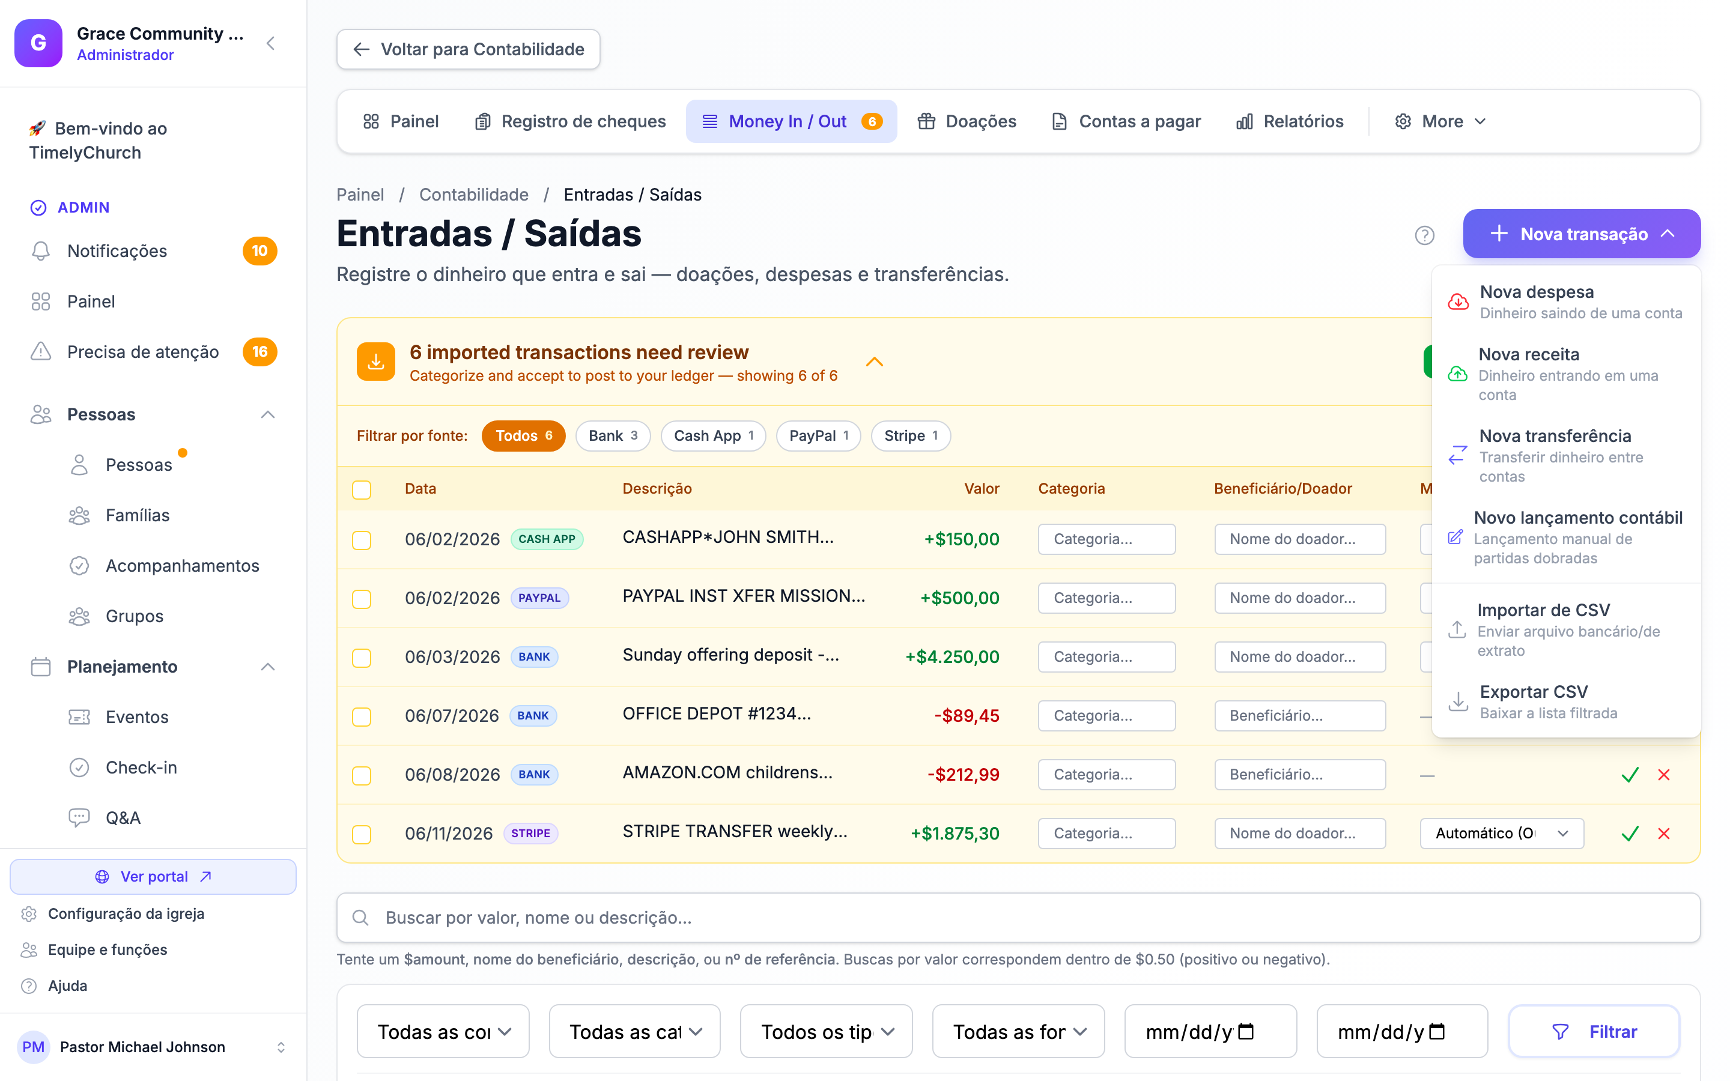The height and width of the screenshot is (1081, 1730).
Task: Open Pastor Michael Johnson account switcher
Action: (x=153, y=1047)
